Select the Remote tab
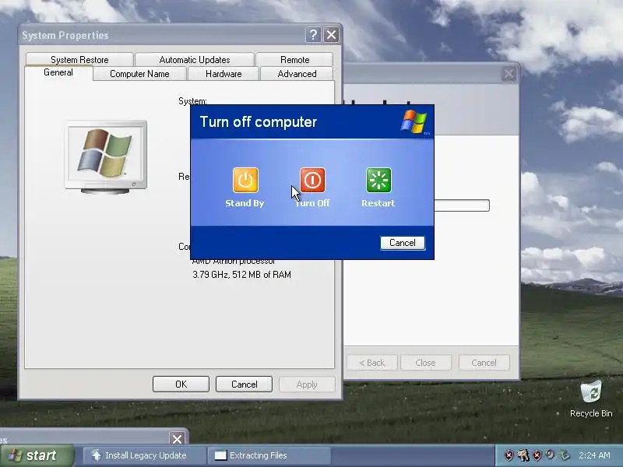 click(x=295, y=60)
